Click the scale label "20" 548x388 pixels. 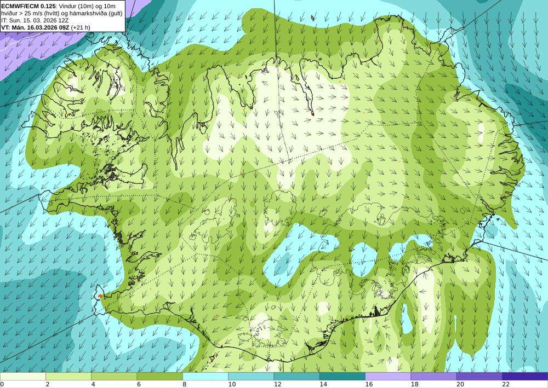[x=460, y=385]
